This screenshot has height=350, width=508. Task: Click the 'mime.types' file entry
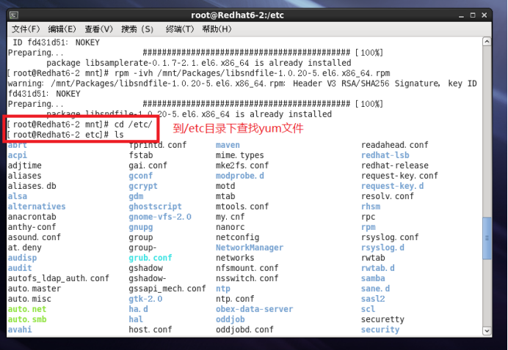click(240, 155)
